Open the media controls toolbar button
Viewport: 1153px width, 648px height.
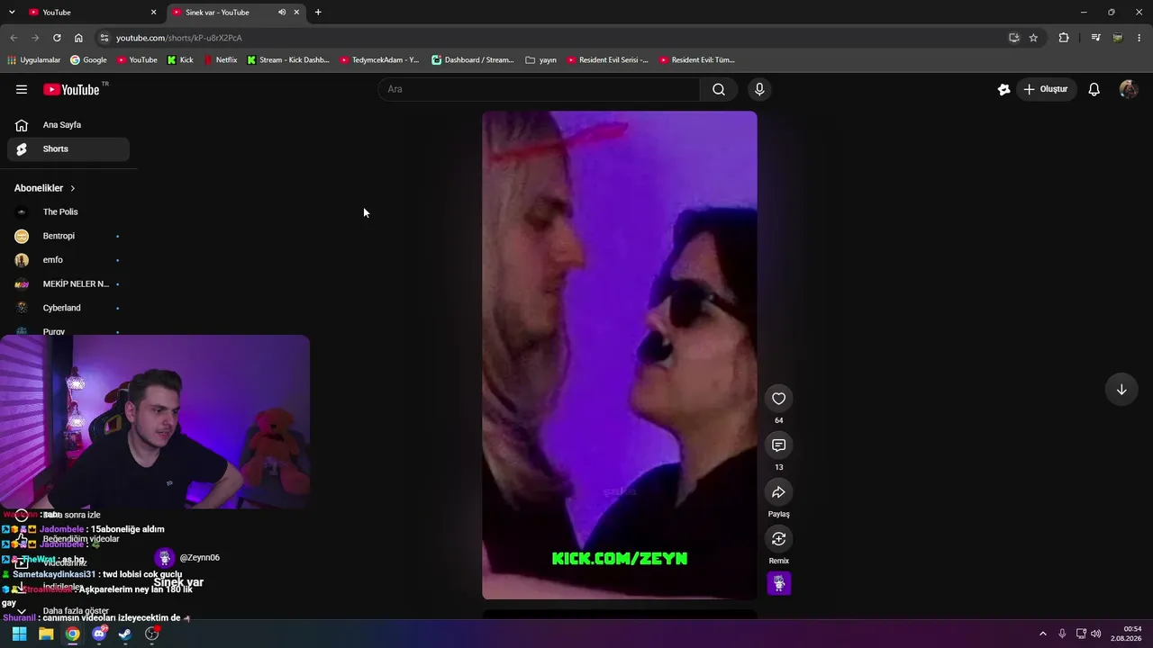click(1095, 38)
